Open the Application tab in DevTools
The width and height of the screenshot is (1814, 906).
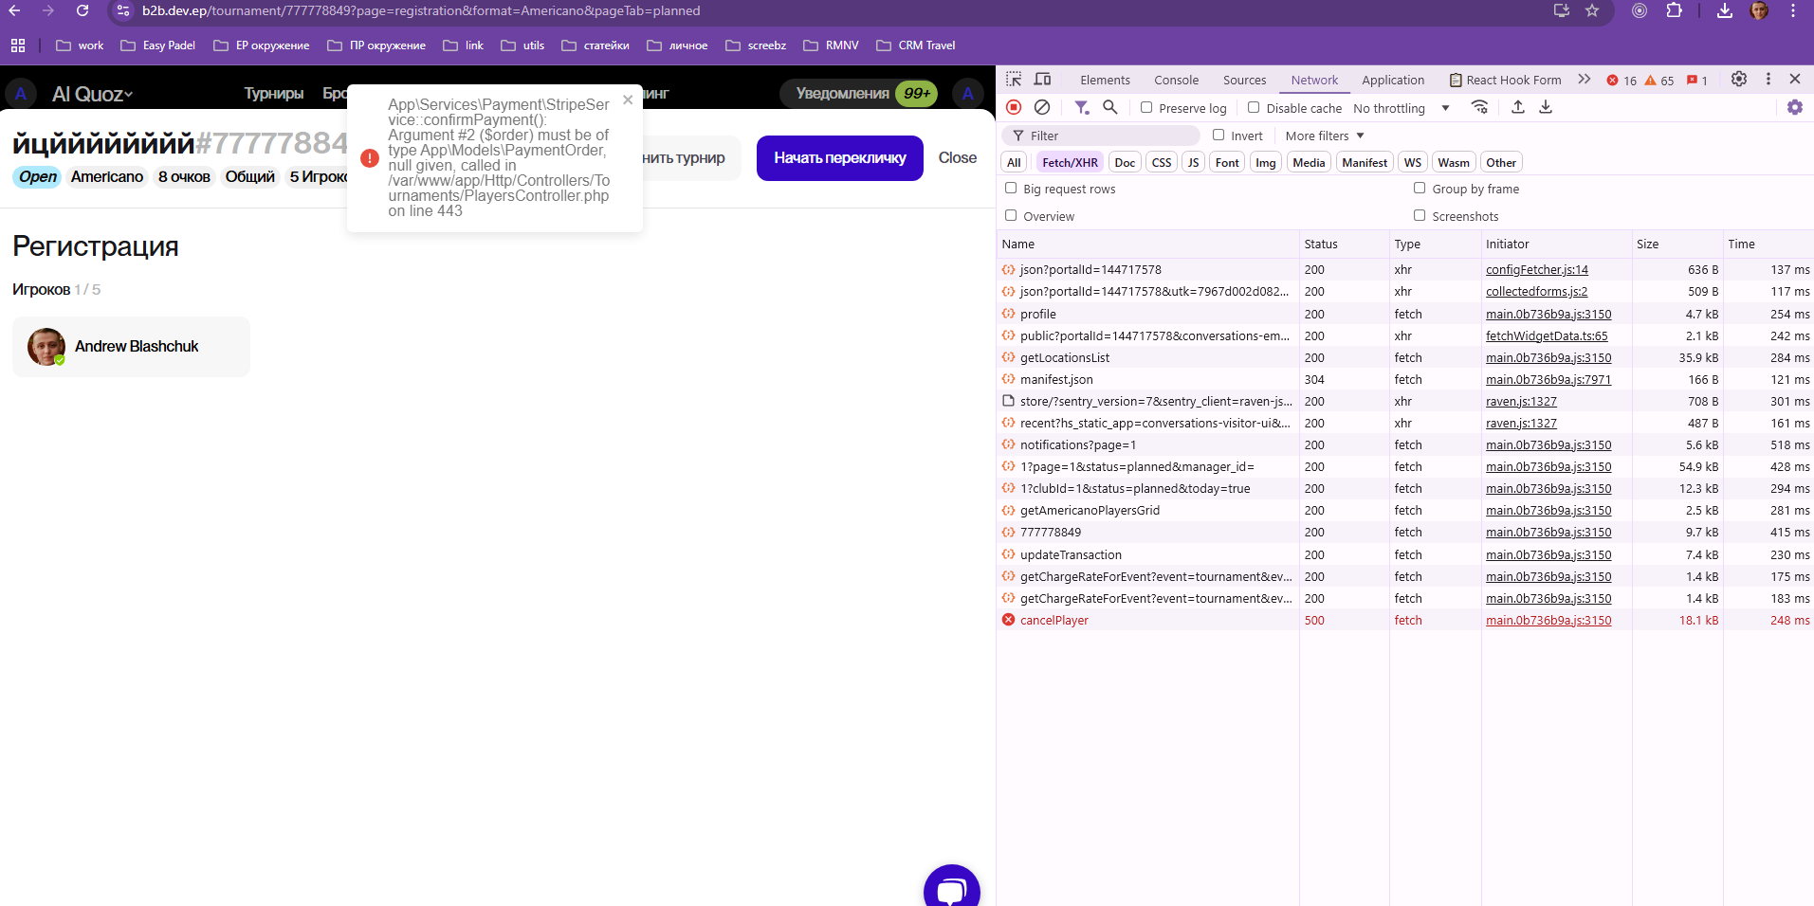coord(1392,81)
